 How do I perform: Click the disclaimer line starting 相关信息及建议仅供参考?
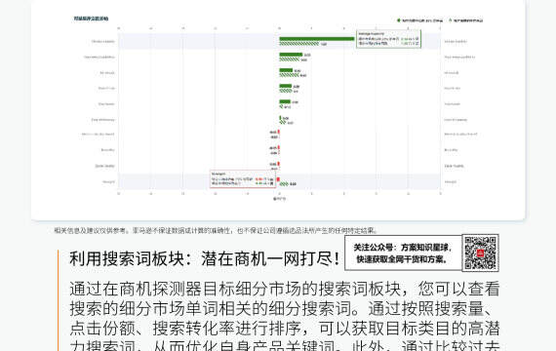[216, 230]
